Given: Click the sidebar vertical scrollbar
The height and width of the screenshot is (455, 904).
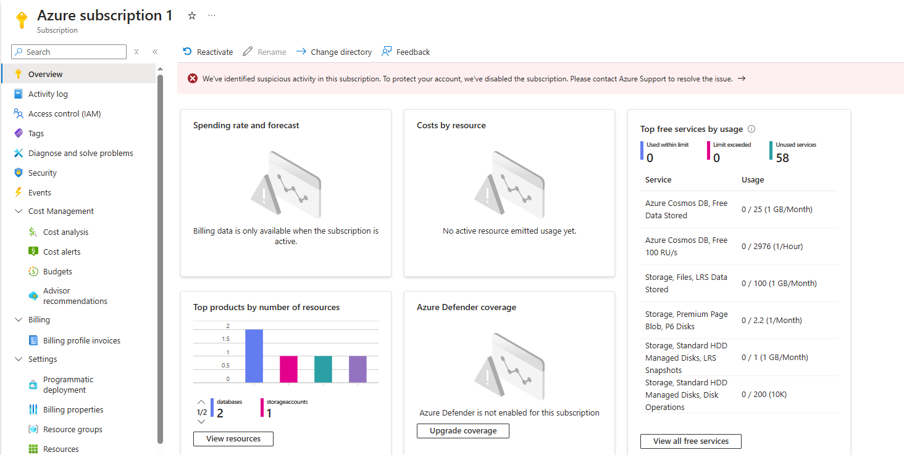Looking at the screenshot, I should click(x=161, y=259).
